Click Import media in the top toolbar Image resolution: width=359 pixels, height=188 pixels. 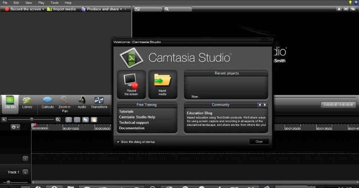click(61, 9)
